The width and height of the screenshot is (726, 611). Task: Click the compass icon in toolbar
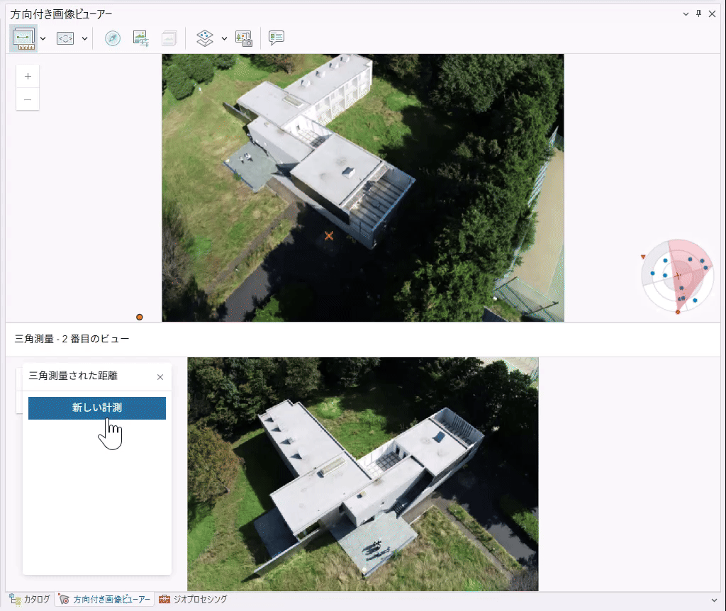[113, 38]
